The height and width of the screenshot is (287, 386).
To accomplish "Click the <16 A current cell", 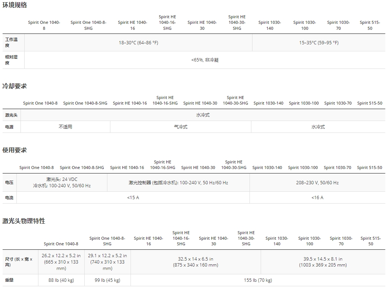I will point(317,198).
